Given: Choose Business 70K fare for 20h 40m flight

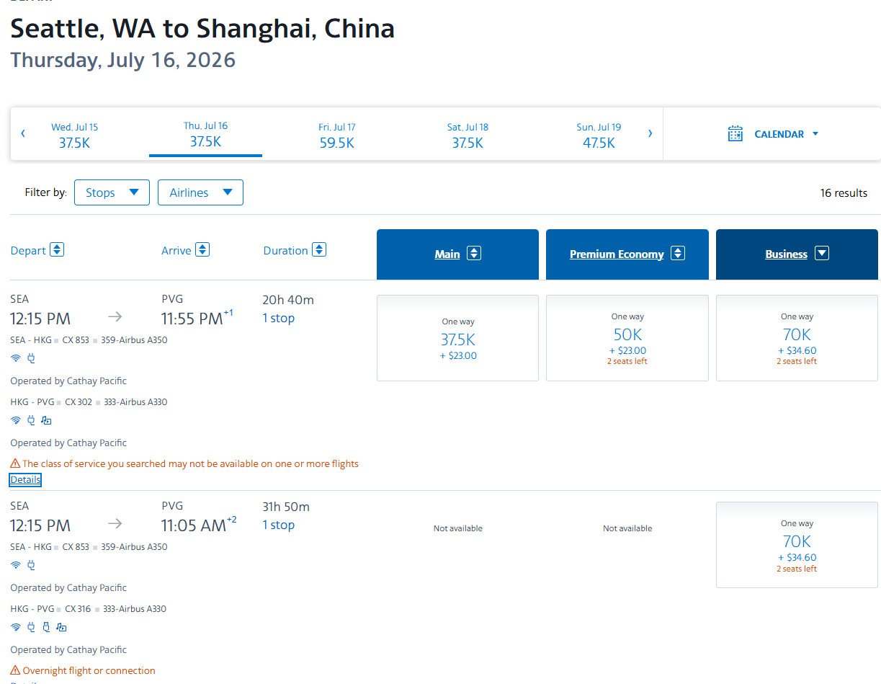Looking at the screenshot, I should tap(797, 338).
